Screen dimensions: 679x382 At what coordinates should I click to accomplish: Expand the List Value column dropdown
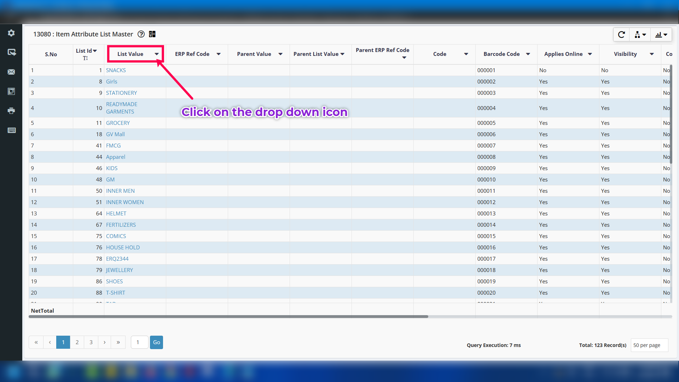pyautogui.click(x=157, y=54)
